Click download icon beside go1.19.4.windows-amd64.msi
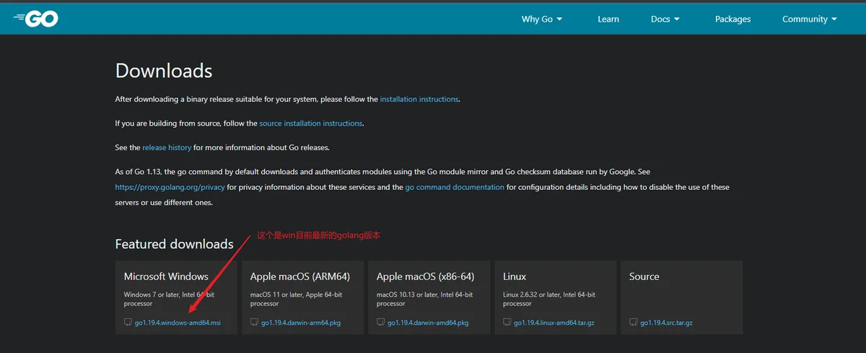The width and height of the screenshot is (866, 353). pos(128,323)
